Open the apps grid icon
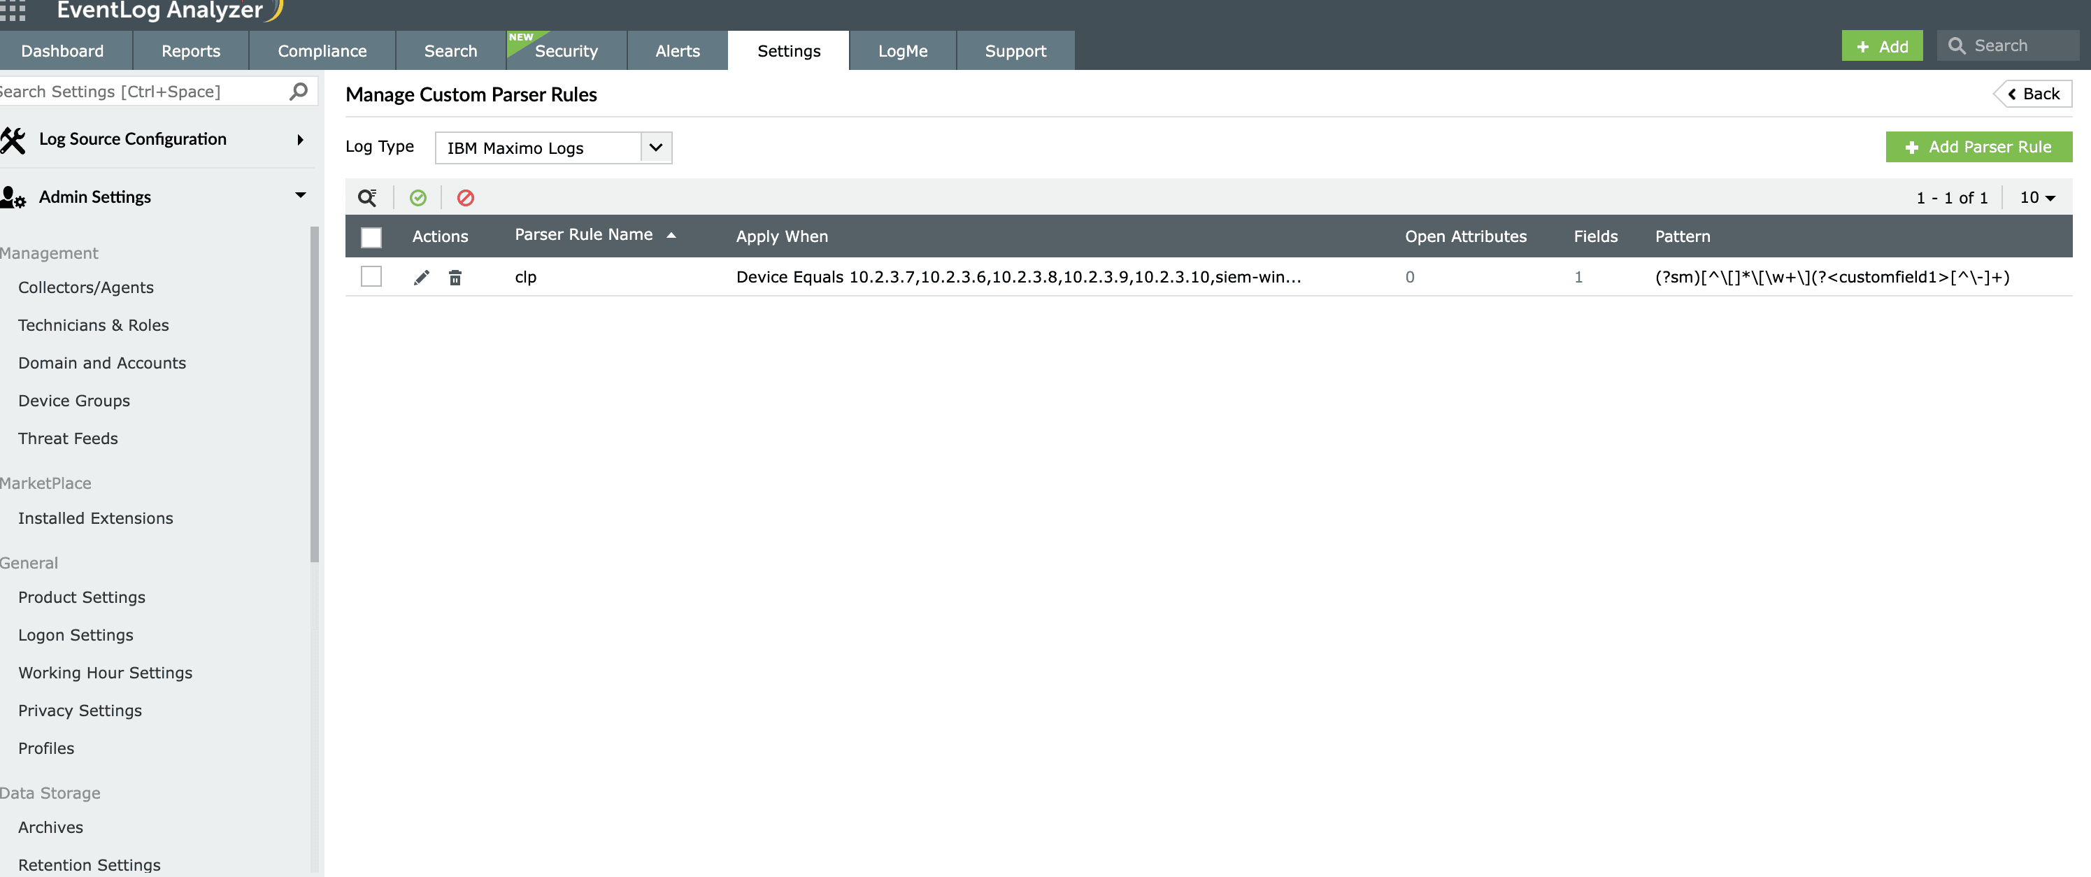Image resolution: width=2091 pixels, height=877 pixels. [12, 10]
